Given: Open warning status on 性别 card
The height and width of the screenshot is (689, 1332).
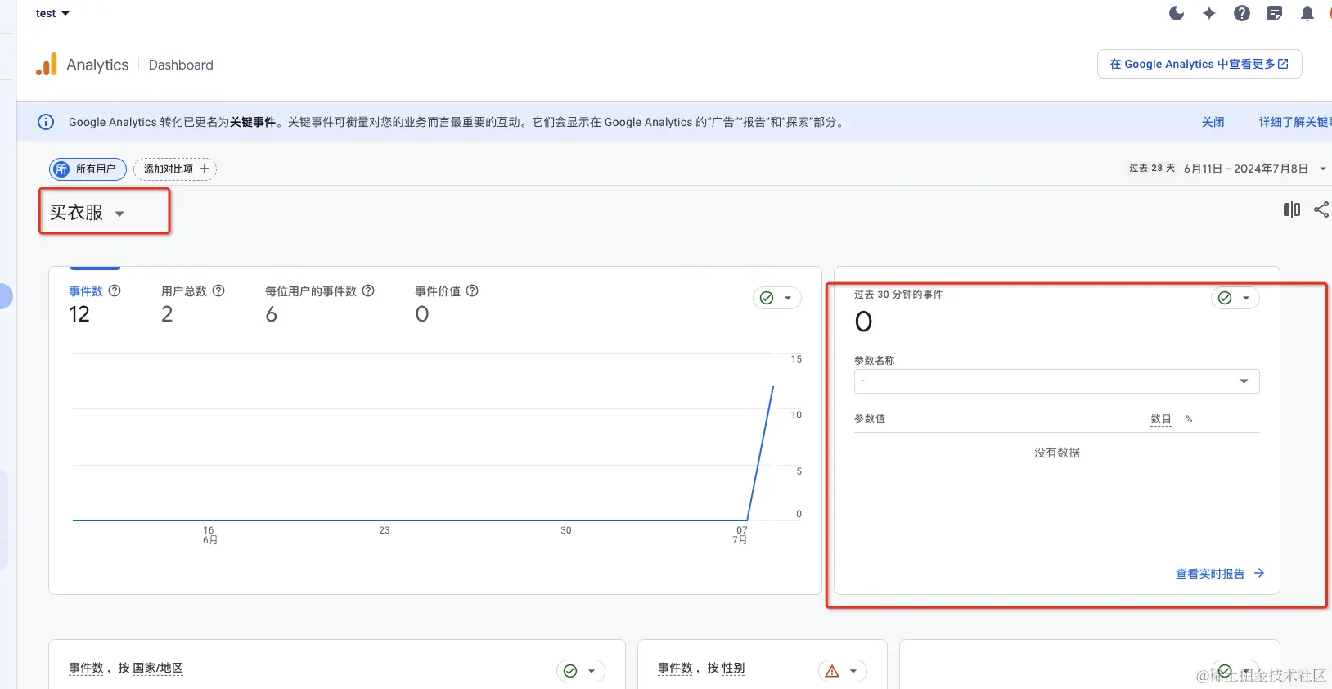Looking at the screenshot, I should pos(842,671).
